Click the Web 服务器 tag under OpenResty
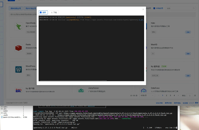The height and width of the screenshot is (130, 199). 31,32
